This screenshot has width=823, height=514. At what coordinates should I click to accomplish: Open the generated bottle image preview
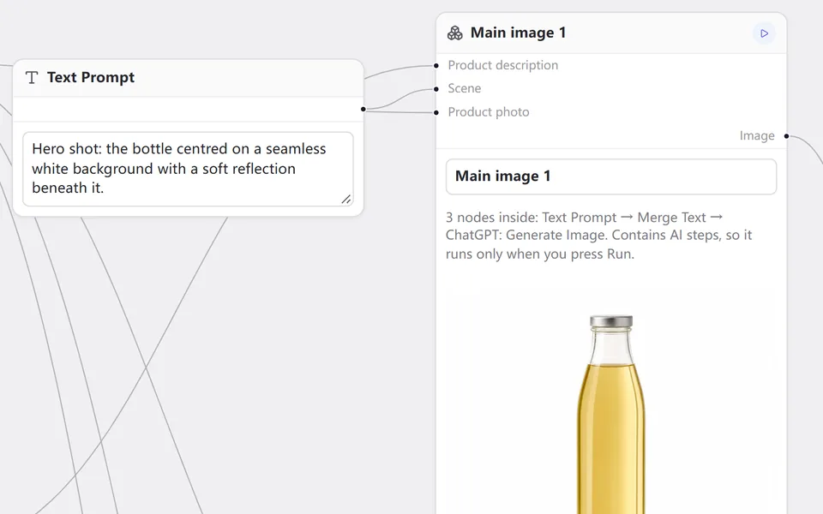[x=611, y=401]
